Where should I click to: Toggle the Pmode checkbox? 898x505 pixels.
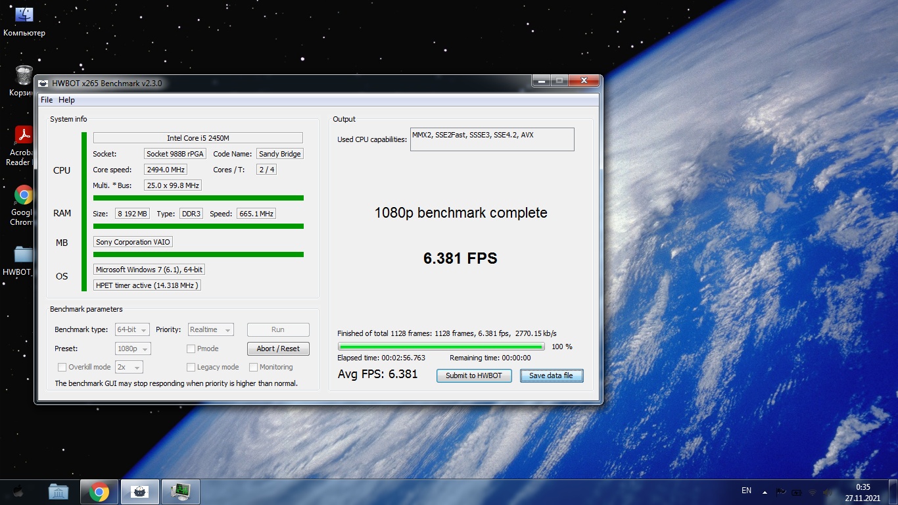(191, 349)
